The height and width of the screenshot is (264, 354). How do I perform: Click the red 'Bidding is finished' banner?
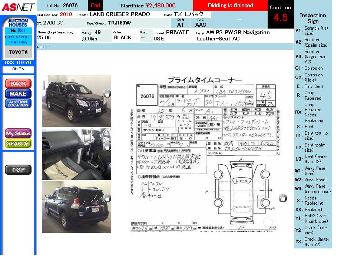click(x=230, y=6)
